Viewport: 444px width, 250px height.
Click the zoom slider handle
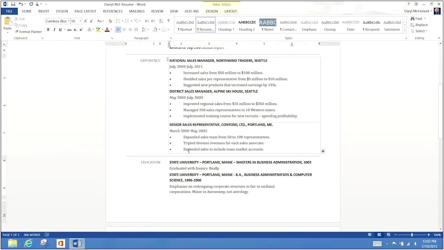tap(412, 235)
